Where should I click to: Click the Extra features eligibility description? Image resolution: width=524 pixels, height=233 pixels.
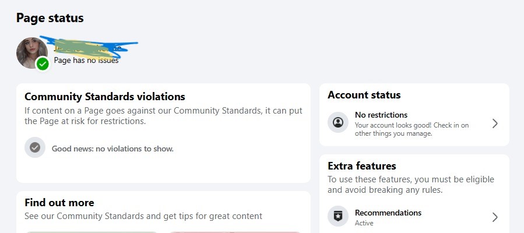[410, 185]
